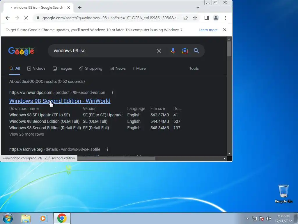298x224 pixels.
Task: Open Chrome's three-dot menu
Action: click(x=226, y=18)
